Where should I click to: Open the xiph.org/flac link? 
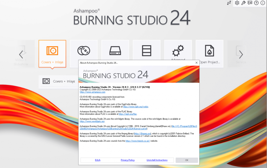click(x=128, y=114)
